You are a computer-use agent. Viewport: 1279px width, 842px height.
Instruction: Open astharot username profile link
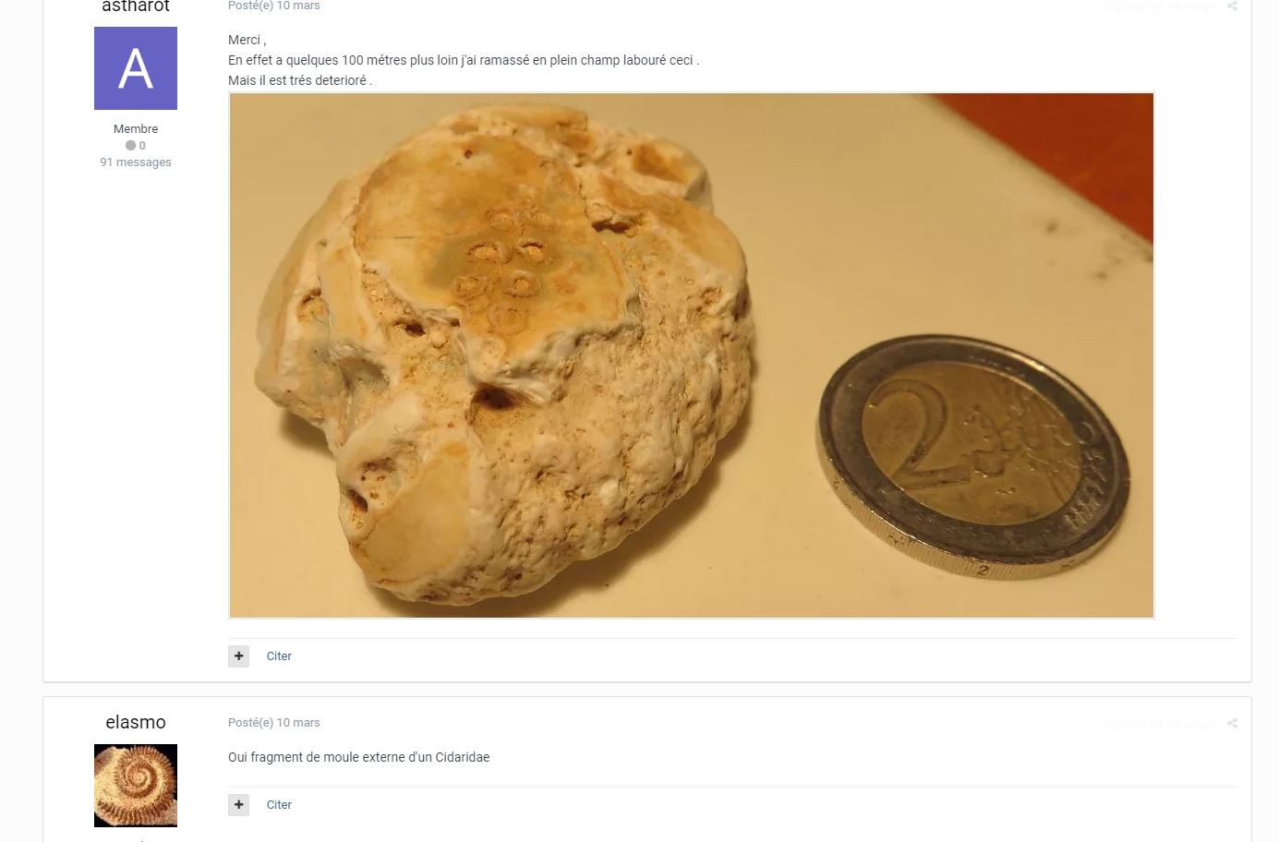click(136, 6)
